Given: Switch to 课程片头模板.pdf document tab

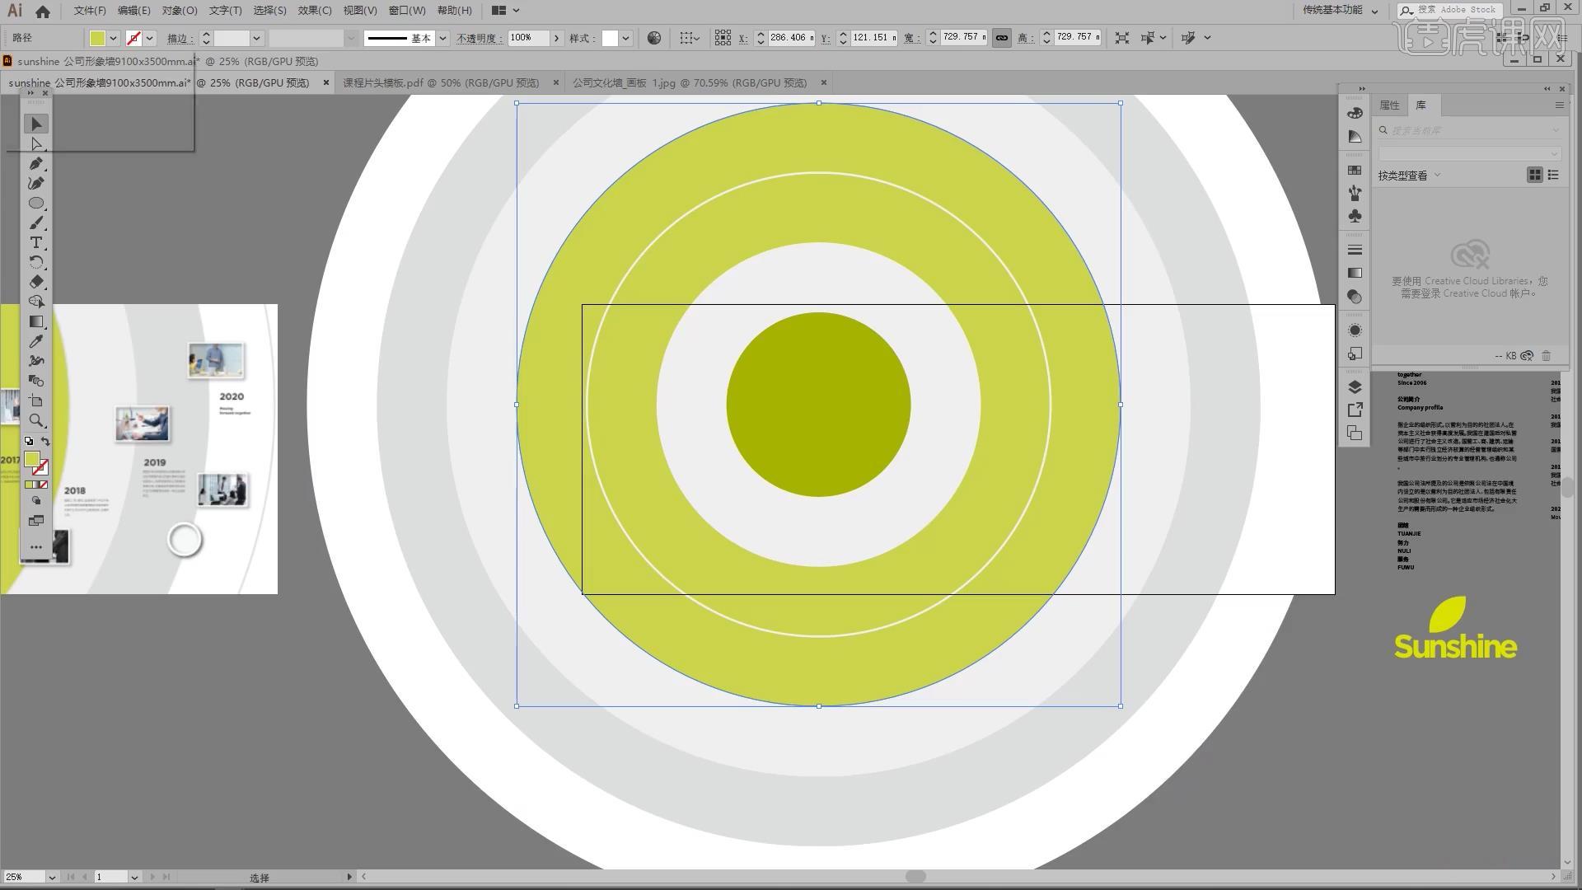Looking at the screenshot, I should click(x=441, y=82).
